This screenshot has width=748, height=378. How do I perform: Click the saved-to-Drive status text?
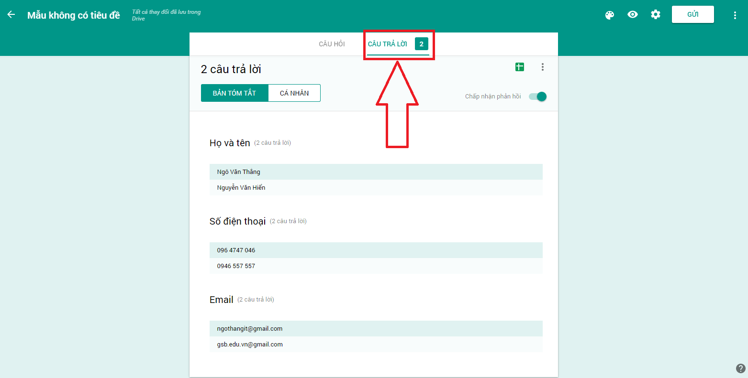click(167, 15)
